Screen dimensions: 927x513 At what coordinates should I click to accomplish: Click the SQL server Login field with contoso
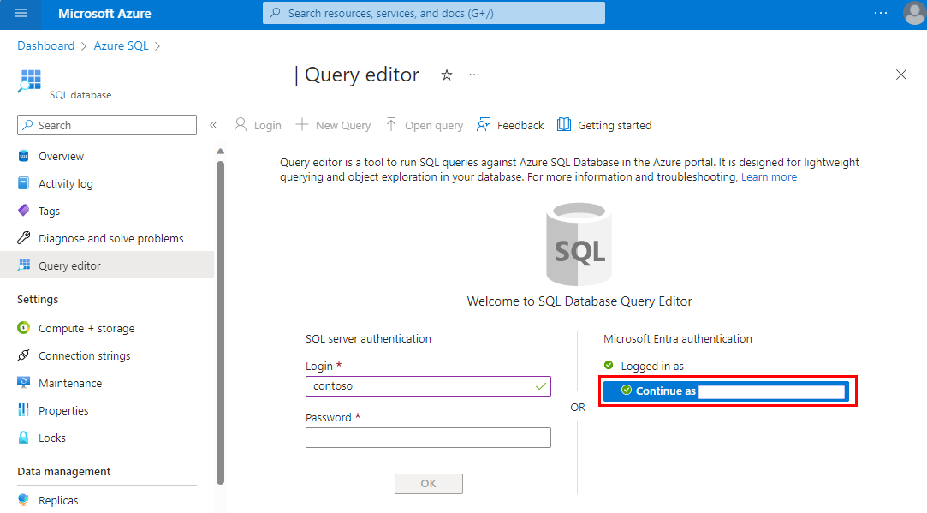tap(428, 386)
